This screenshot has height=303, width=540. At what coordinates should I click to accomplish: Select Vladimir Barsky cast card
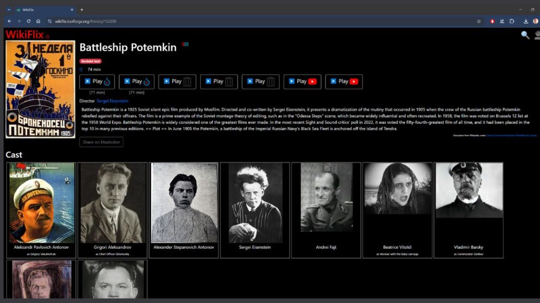pyautogui.click(x=468, y=210)
